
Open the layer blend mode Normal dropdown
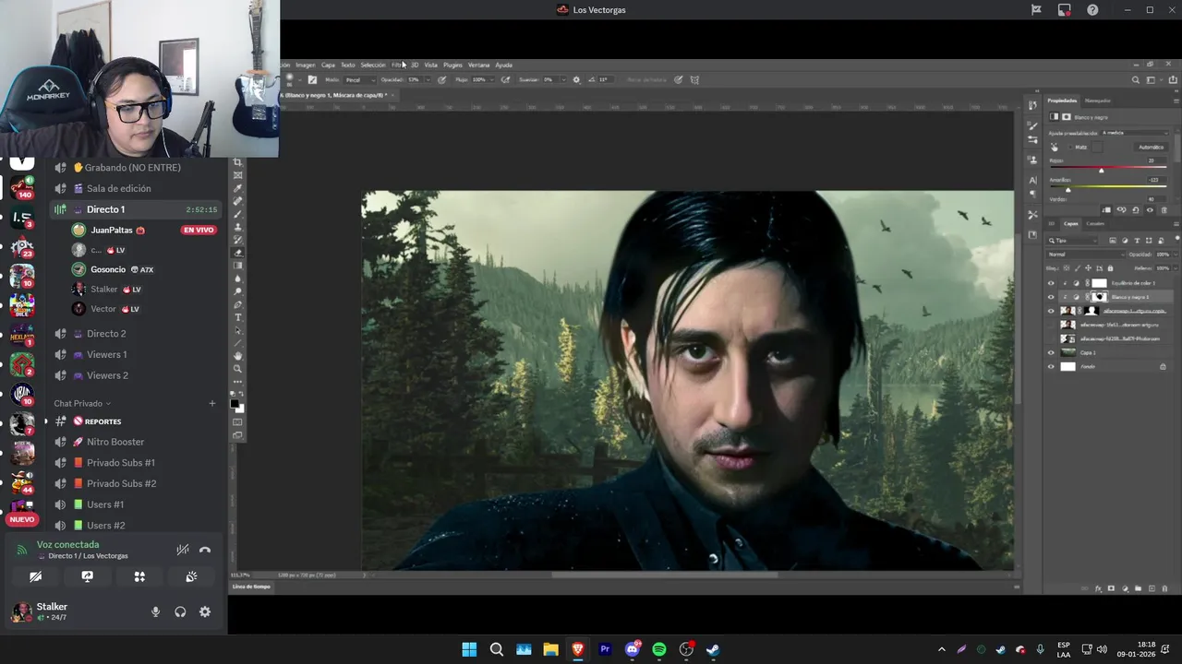1084,255
